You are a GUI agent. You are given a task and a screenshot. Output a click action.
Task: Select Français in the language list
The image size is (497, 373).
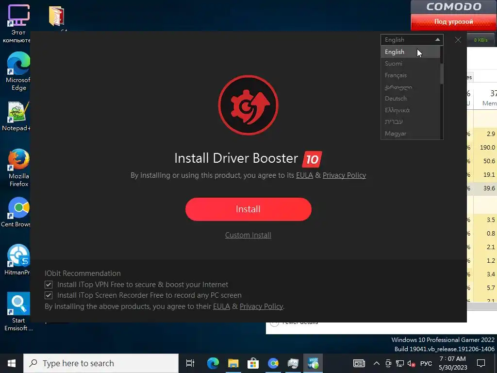coord(410,75)
